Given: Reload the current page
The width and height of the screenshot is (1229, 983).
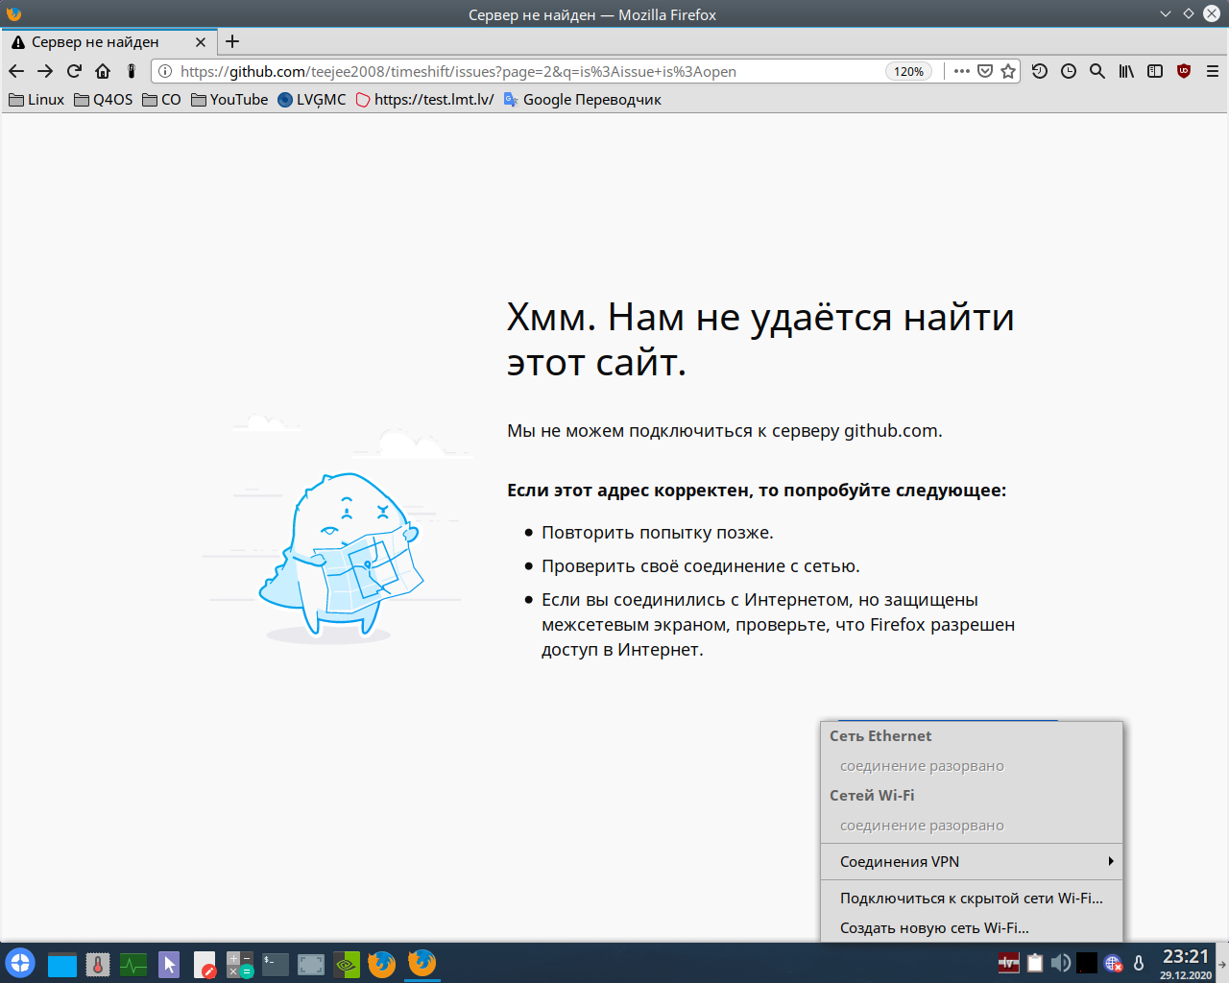Looking at the screenshot, I should pos(74,71).
